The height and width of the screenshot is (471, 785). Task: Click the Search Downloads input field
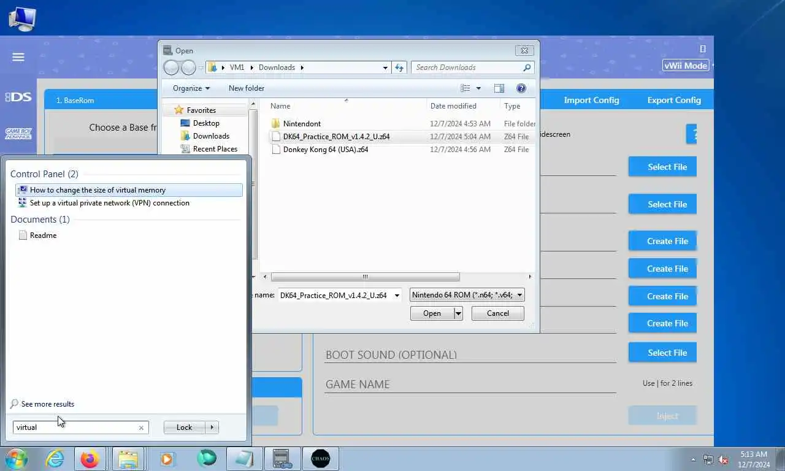467,67
